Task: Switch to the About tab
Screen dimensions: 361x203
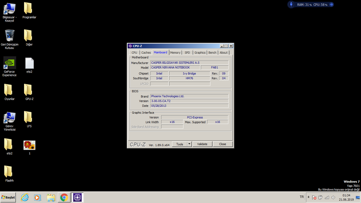Action: point(223,52)
